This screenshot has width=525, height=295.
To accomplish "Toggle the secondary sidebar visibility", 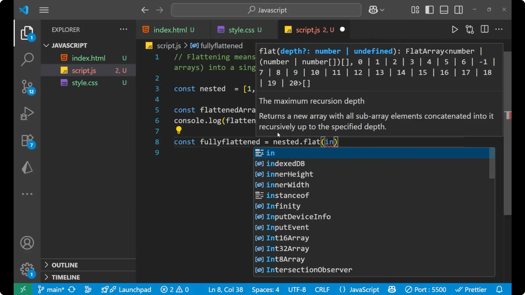I will click(x=459, y=10).
